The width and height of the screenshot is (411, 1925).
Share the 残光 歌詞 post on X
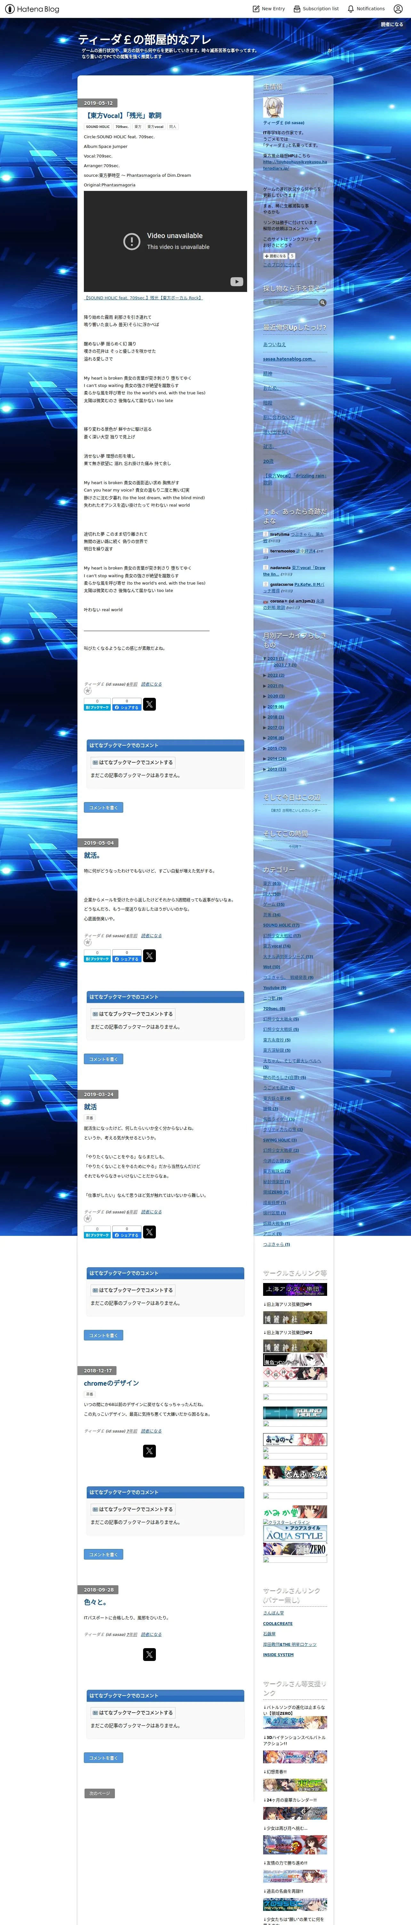[149, 704]
